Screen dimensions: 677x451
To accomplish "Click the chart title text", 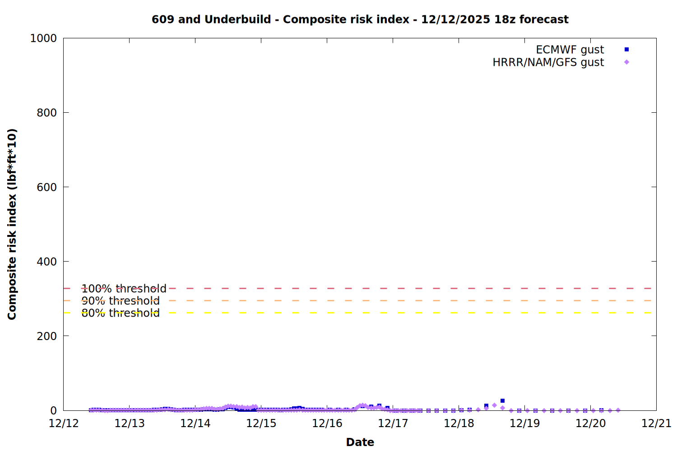I will pyautogui.click(x=360, y=19).
